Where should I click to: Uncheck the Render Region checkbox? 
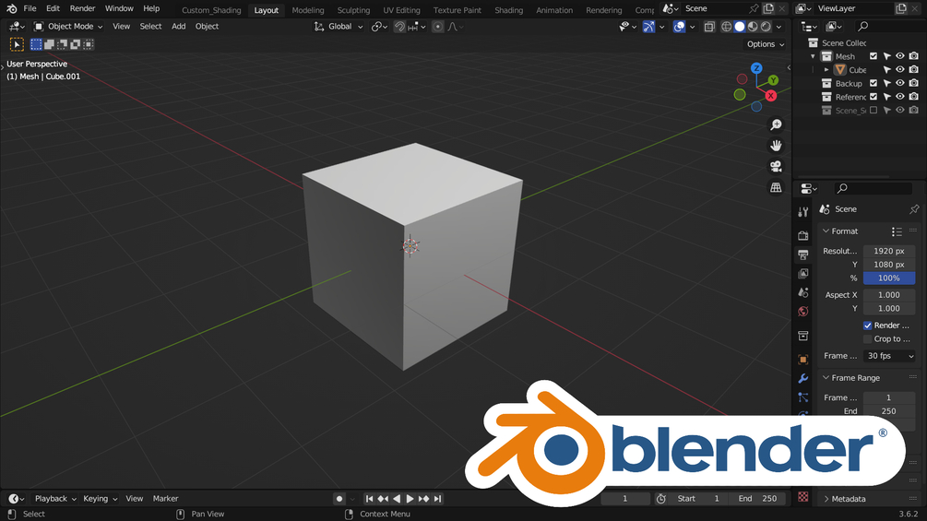pos(867,326)
